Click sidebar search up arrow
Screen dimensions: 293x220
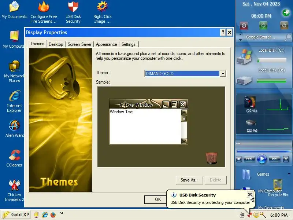[x=241, y=34]
